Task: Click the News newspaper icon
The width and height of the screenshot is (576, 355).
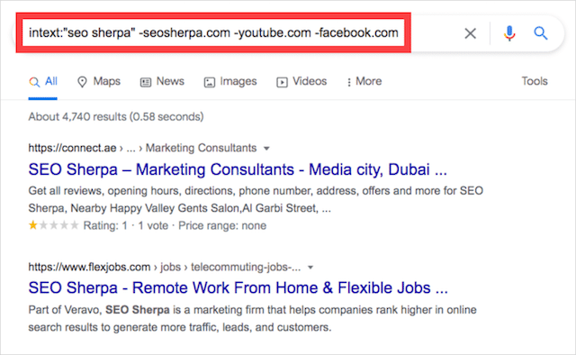Action: pyautogui.click(x=146, y=82)
